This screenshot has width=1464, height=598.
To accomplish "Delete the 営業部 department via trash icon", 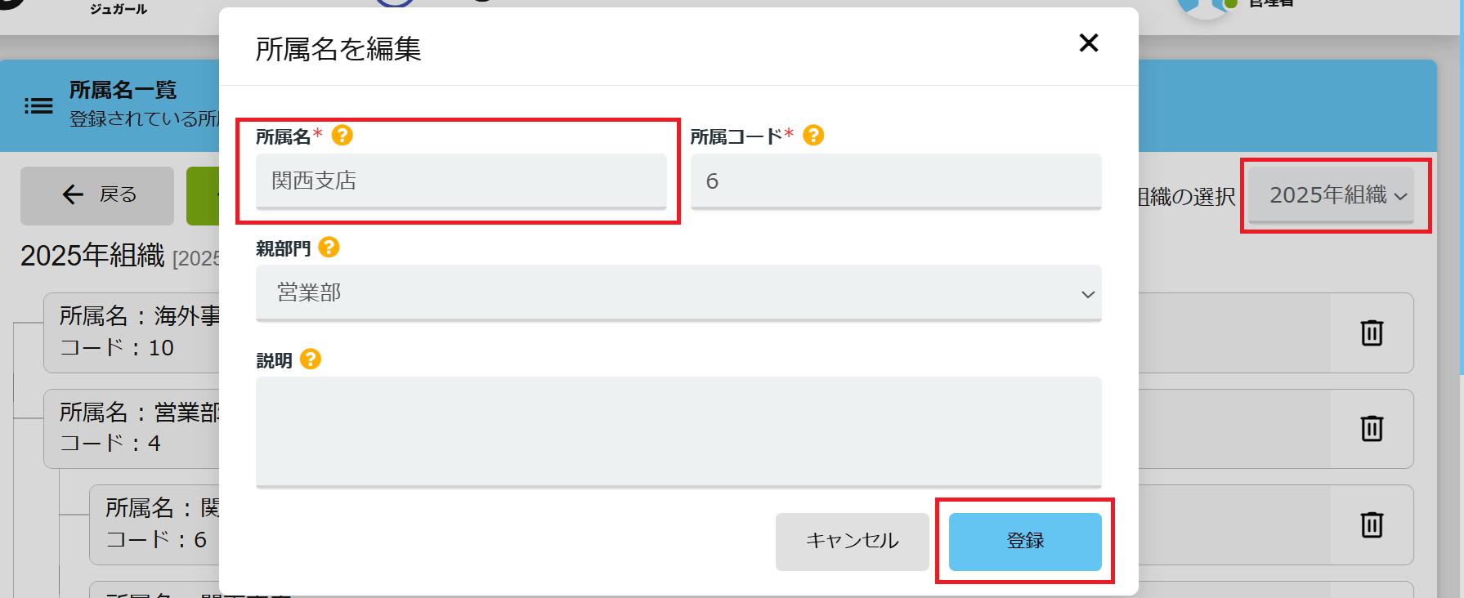I will click(1372, 428).
